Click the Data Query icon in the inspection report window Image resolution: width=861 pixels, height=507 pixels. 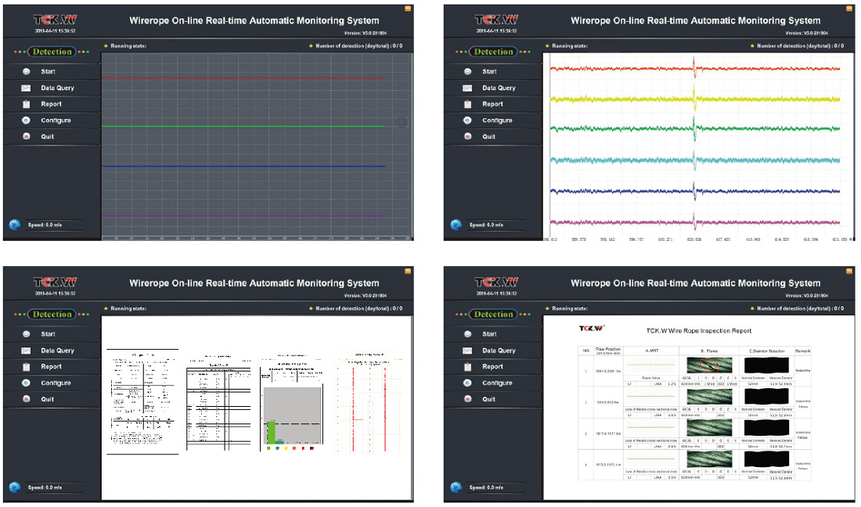tap(468, 351)
